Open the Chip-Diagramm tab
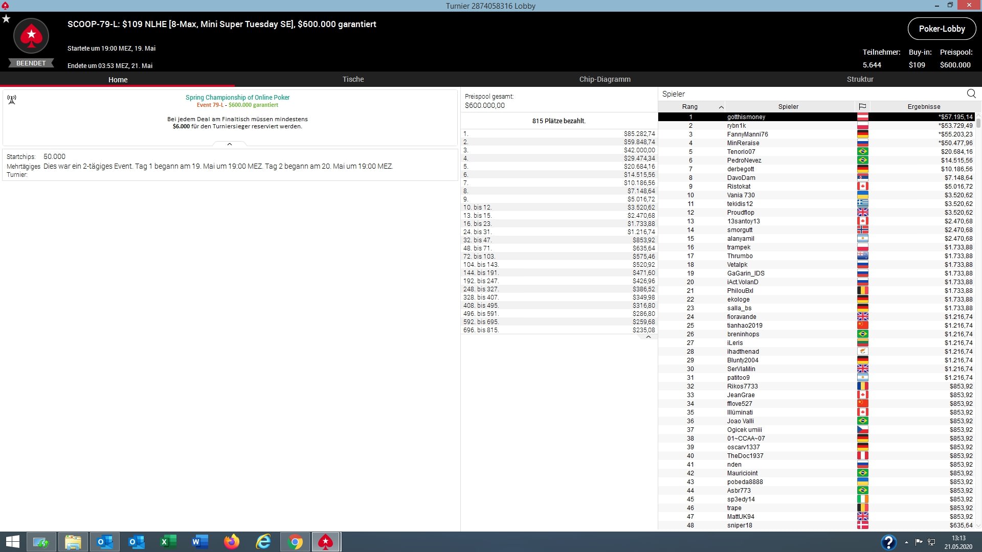 (605, 79)
